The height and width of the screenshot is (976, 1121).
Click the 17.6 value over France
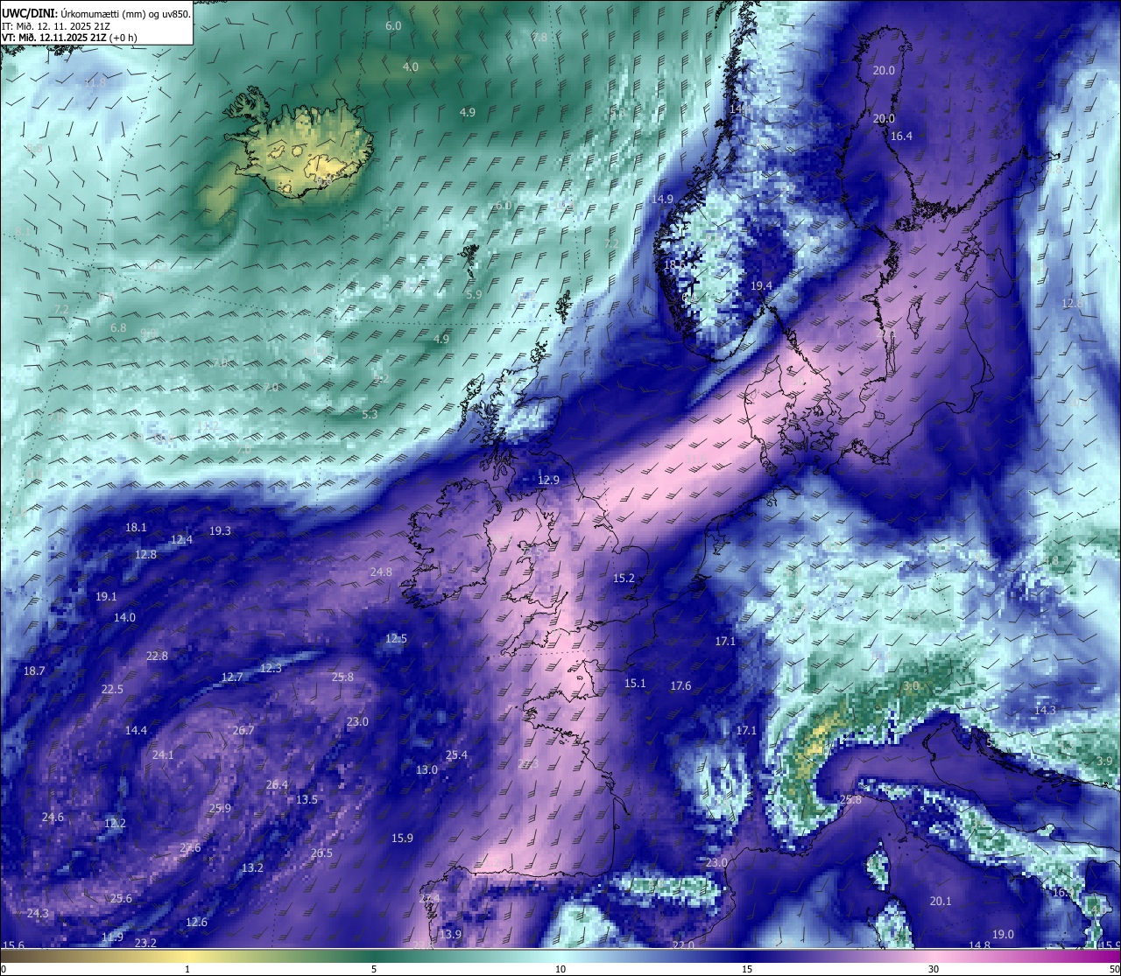pyautogui.click(x=680, y=686)
